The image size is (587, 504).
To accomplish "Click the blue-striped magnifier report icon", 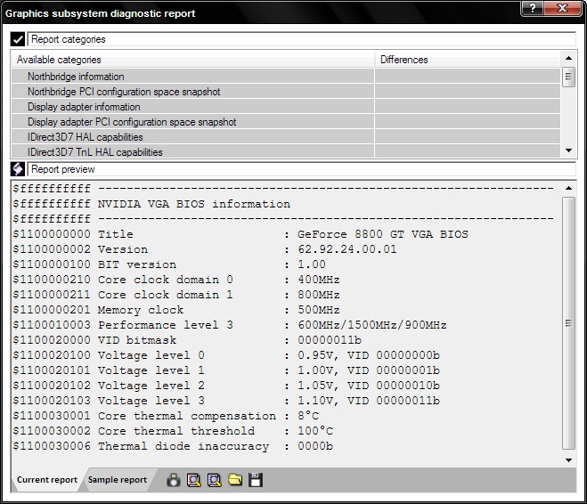I will pyautogui.click(x=215, y=480).
